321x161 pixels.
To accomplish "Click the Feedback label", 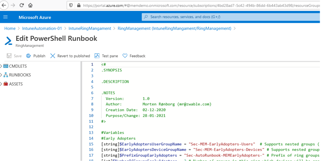I will point(137,56).
